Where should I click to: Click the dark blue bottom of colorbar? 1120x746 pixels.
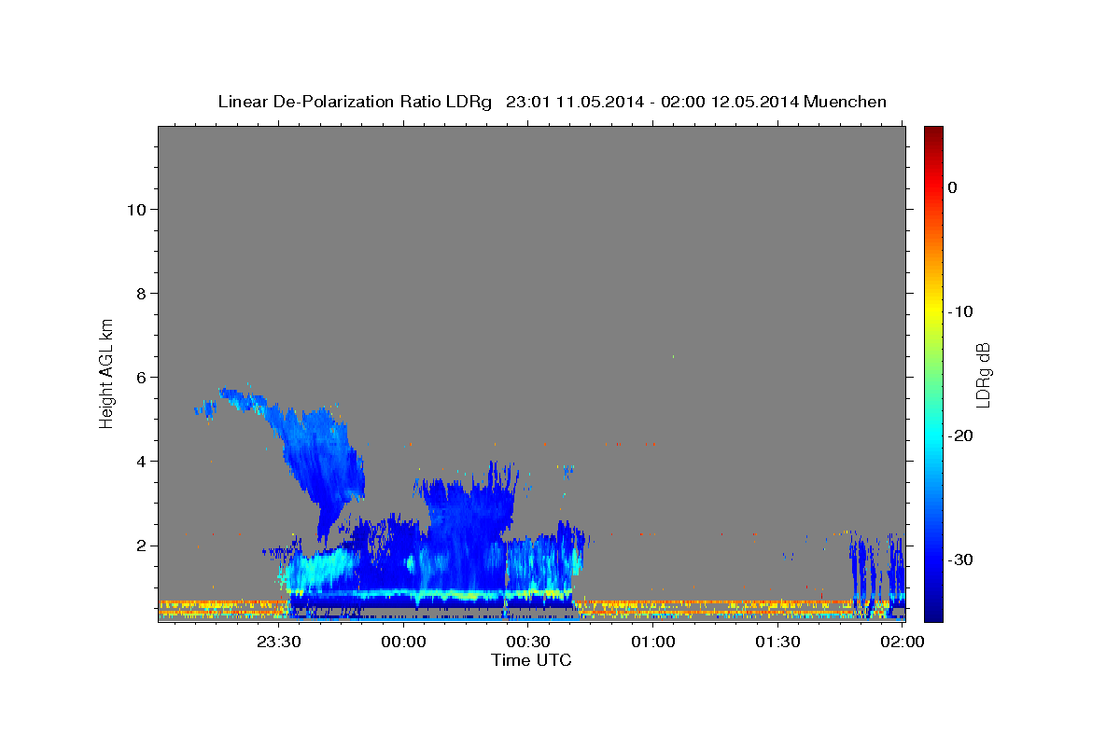coord(933,613)
